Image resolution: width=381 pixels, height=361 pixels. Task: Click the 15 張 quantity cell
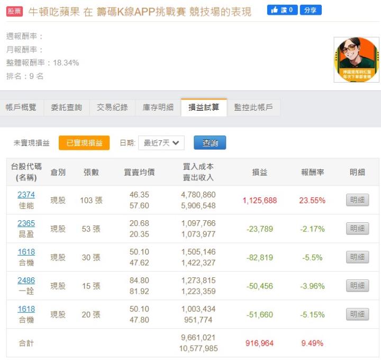tap(91, 286)
